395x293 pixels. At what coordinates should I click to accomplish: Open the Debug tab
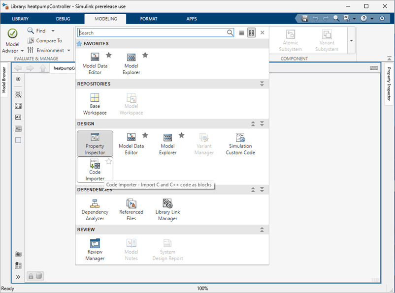[x=63, y=19]
